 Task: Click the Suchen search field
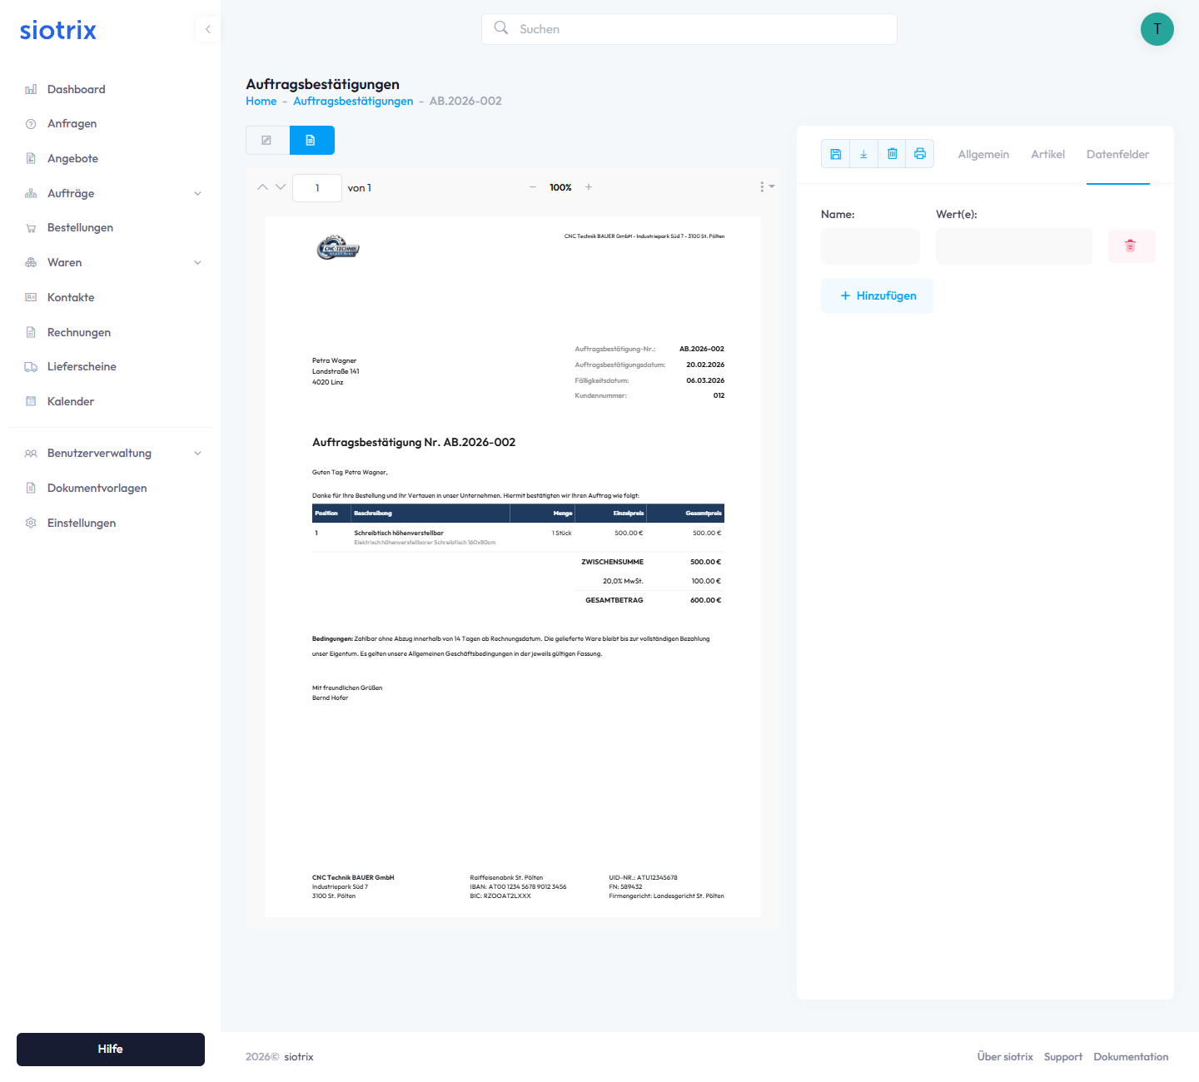pyautogui.click(x=689, y=29)
